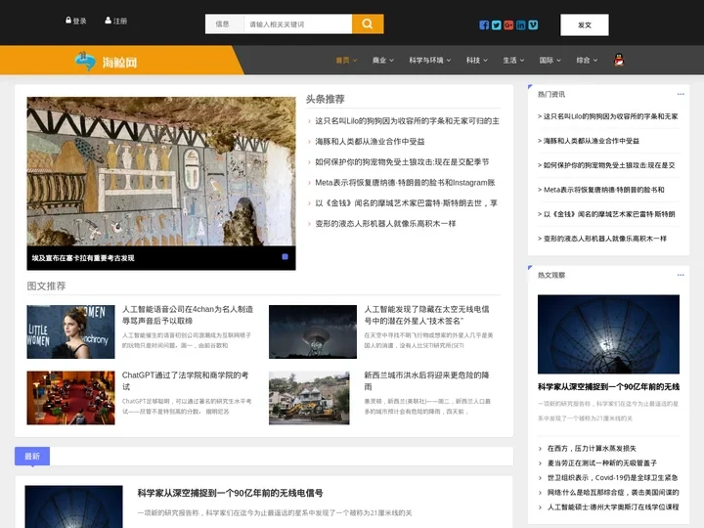Open the 最新 article thumbnail image

tap(73, 506)
